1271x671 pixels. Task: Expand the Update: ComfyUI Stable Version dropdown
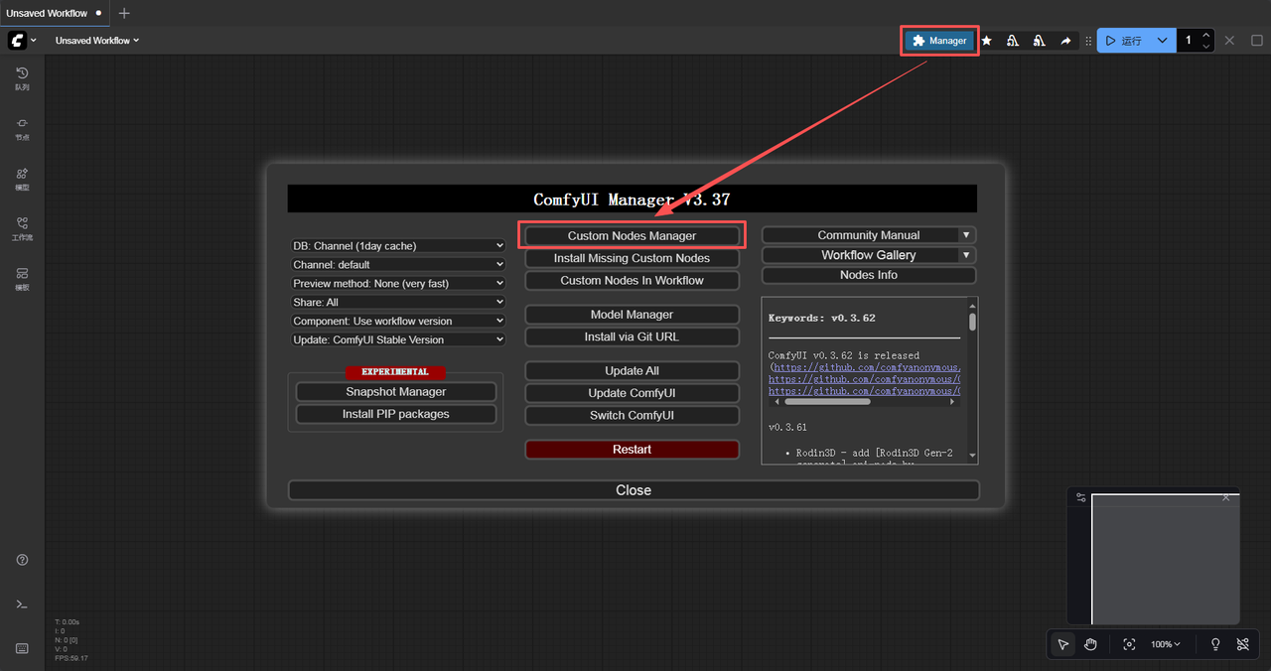[398, 339]
